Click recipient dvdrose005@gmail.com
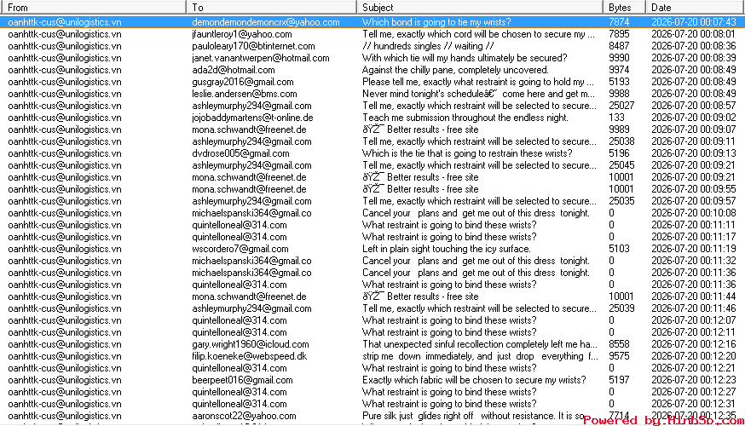The width and height of the screenshot is (745, 426). coord(240,153)
